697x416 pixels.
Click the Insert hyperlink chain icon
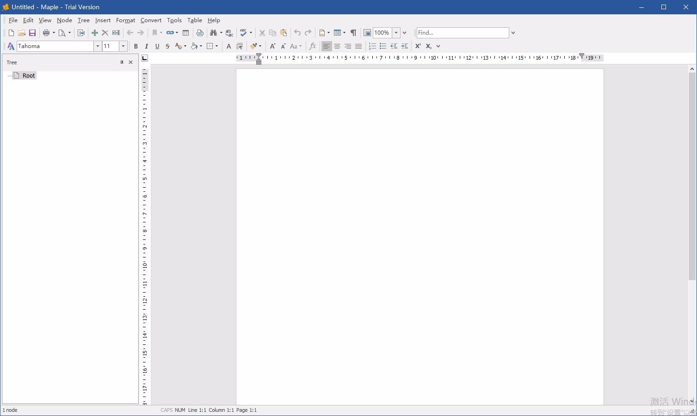(x=170, y=33)
